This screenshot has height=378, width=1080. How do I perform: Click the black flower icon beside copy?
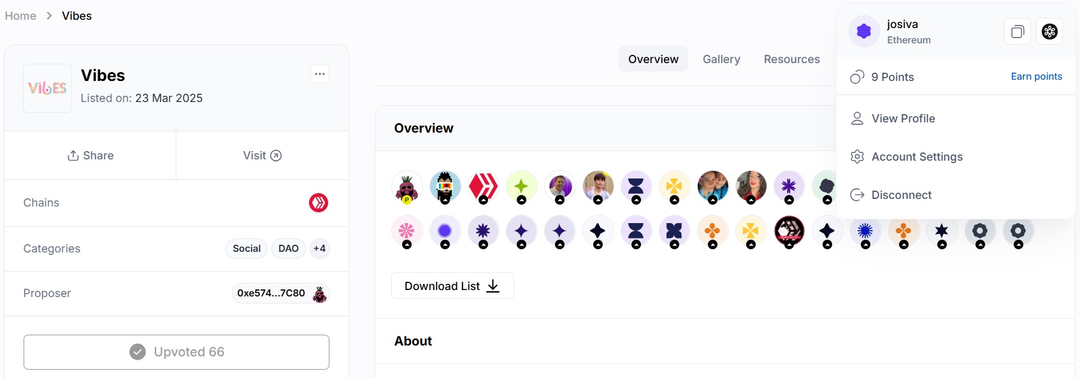(x=1049, y=31)
